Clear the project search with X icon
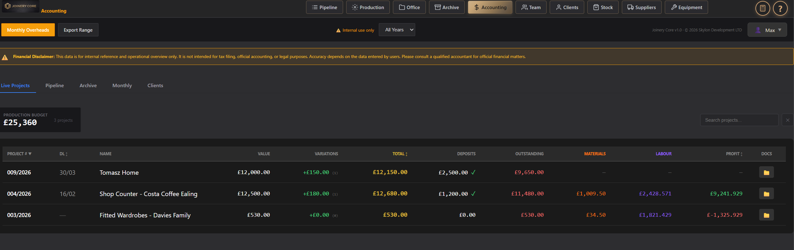This screenshot has width=794, height=250. pos(787,120)
